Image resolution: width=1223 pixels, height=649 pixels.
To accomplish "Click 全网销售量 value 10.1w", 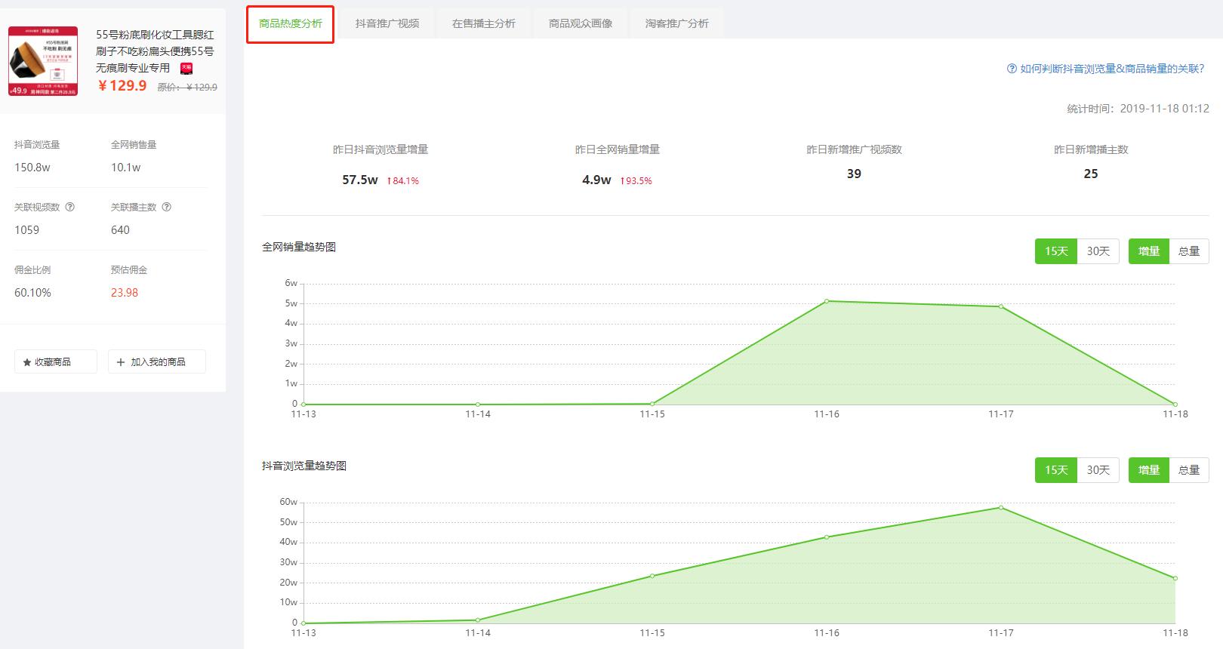I will click(125, 168).
